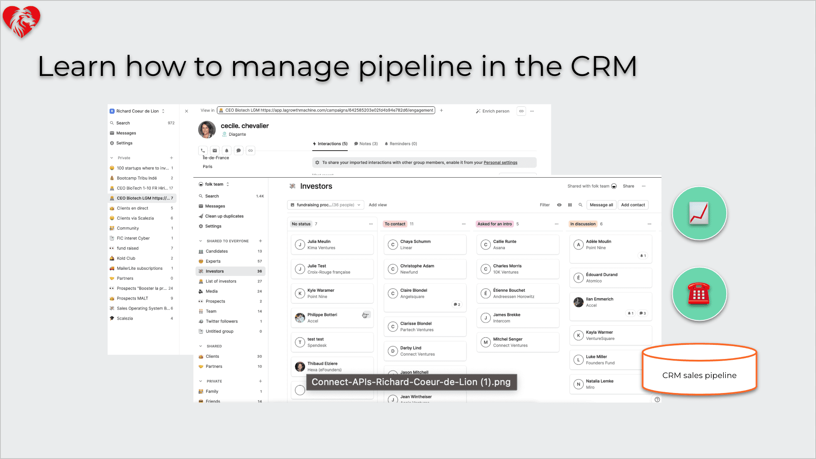Select CEO Biotech LGM list in left sidebar
This screenshot has width=816, height=459.
point(142,198)
